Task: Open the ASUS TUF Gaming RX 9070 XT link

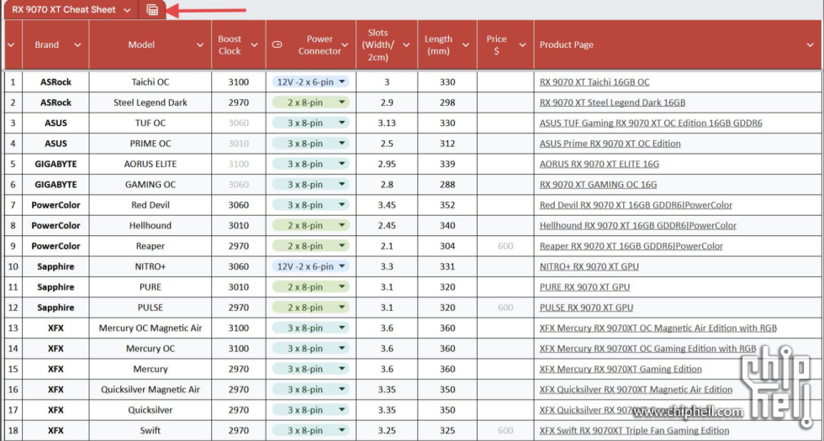Action: click(651, 123)
